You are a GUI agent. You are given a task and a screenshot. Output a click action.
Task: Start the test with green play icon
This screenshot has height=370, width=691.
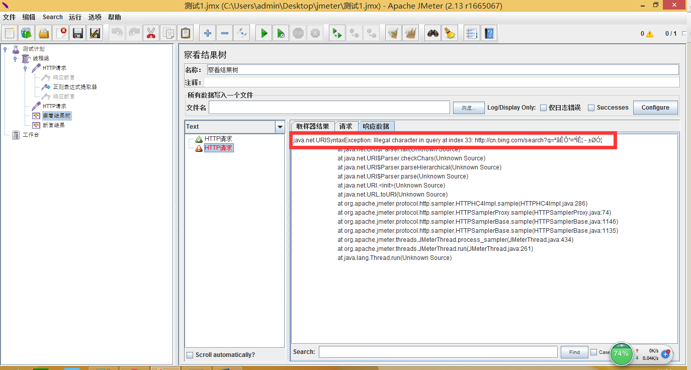pos(264,34)
